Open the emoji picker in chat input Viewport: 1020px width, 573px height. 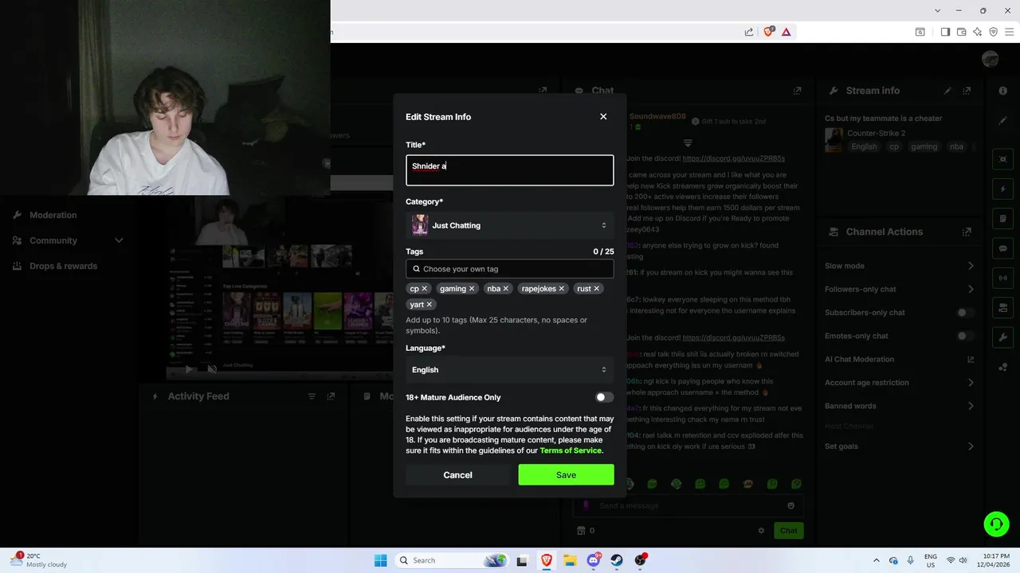[790, 505]
